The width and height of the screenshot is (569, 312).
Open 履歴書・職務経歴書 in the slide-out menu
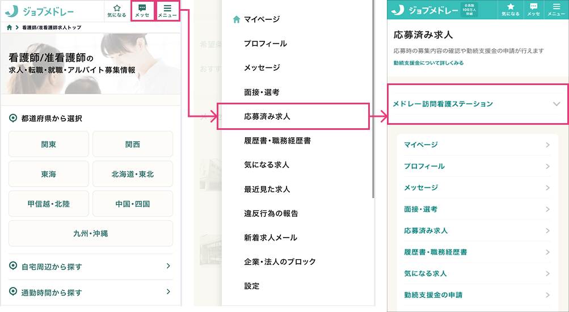coord(277,141)
